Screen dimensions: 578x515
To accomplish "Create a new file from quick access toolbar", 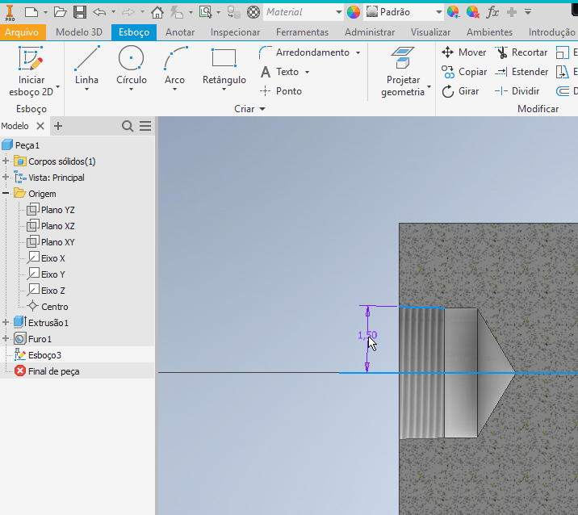I will [x=31, y=12].
